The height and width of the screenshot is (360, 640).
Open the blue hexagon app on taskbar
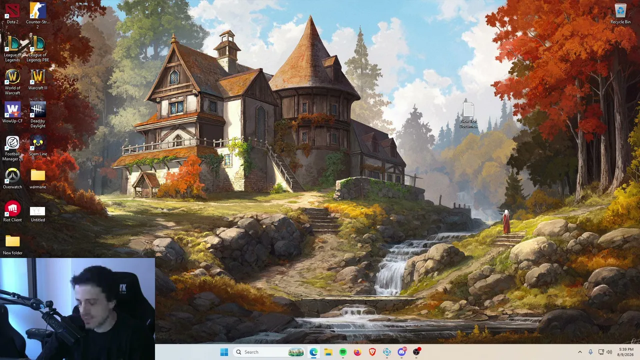pyautogui.click(x=387, y=352)
